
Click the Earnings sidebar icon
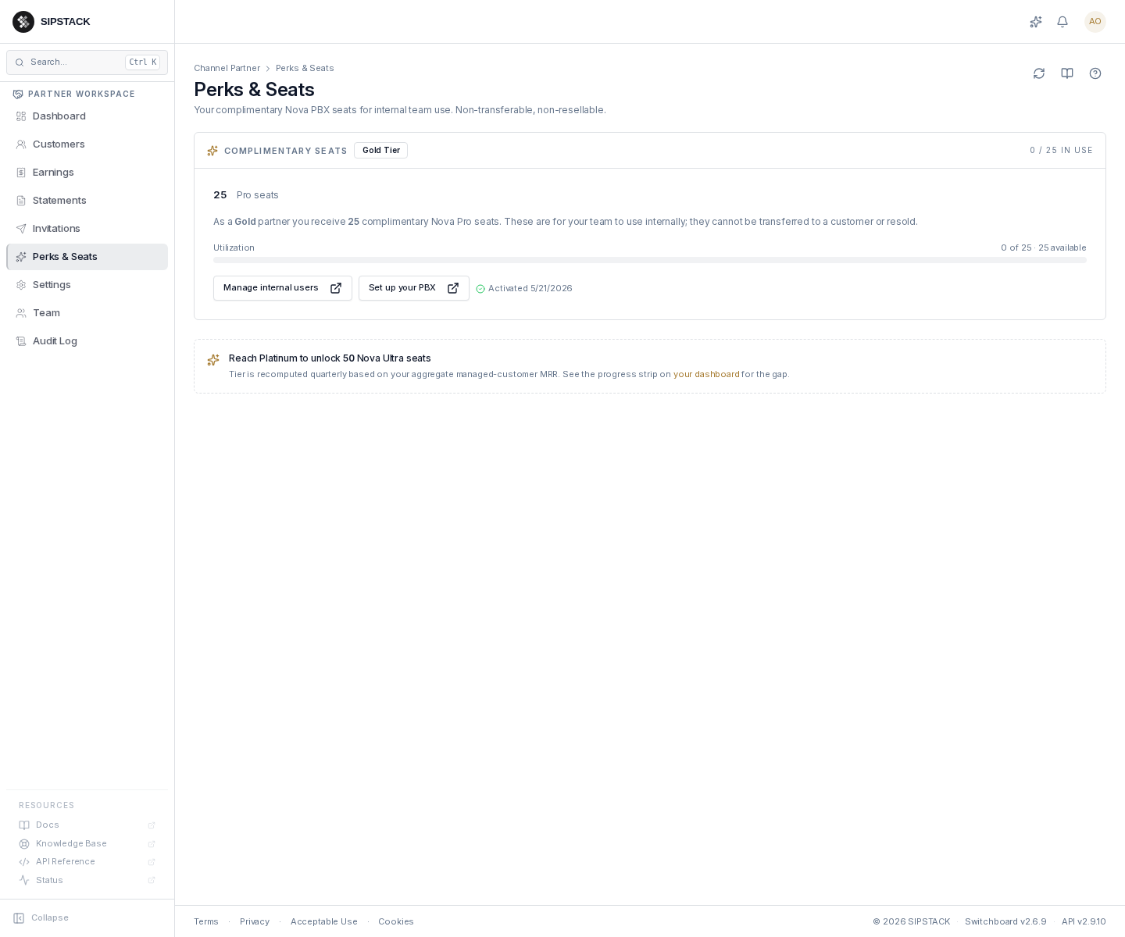point(21,173)
